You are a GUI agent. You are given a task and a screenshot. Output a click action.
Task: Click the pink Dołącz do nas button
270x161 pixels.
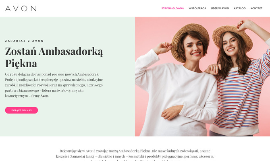pos(21,110)
